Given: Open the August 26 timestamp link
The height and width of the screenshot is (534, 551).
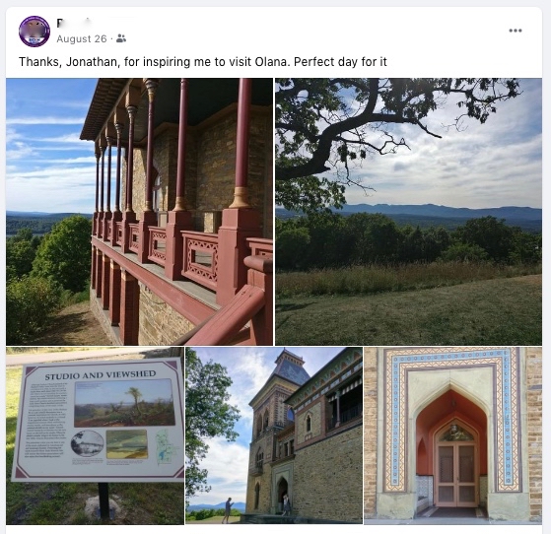Looking at the screenshot, I should (x=82, y=38).
